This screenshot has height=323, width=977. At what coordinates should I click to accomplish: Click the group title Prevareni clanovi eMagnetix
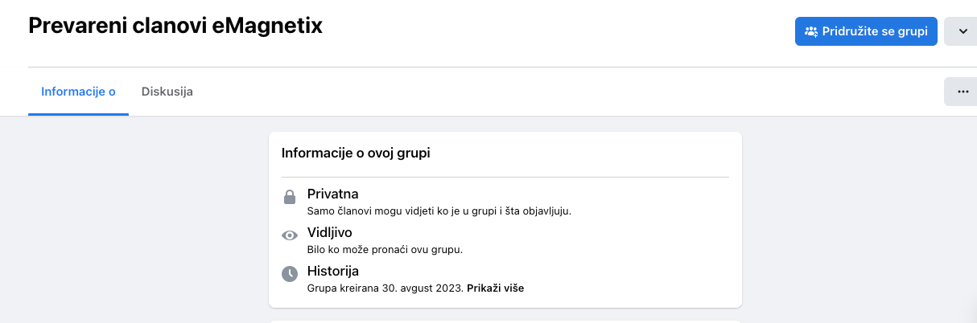pos(175,26)
